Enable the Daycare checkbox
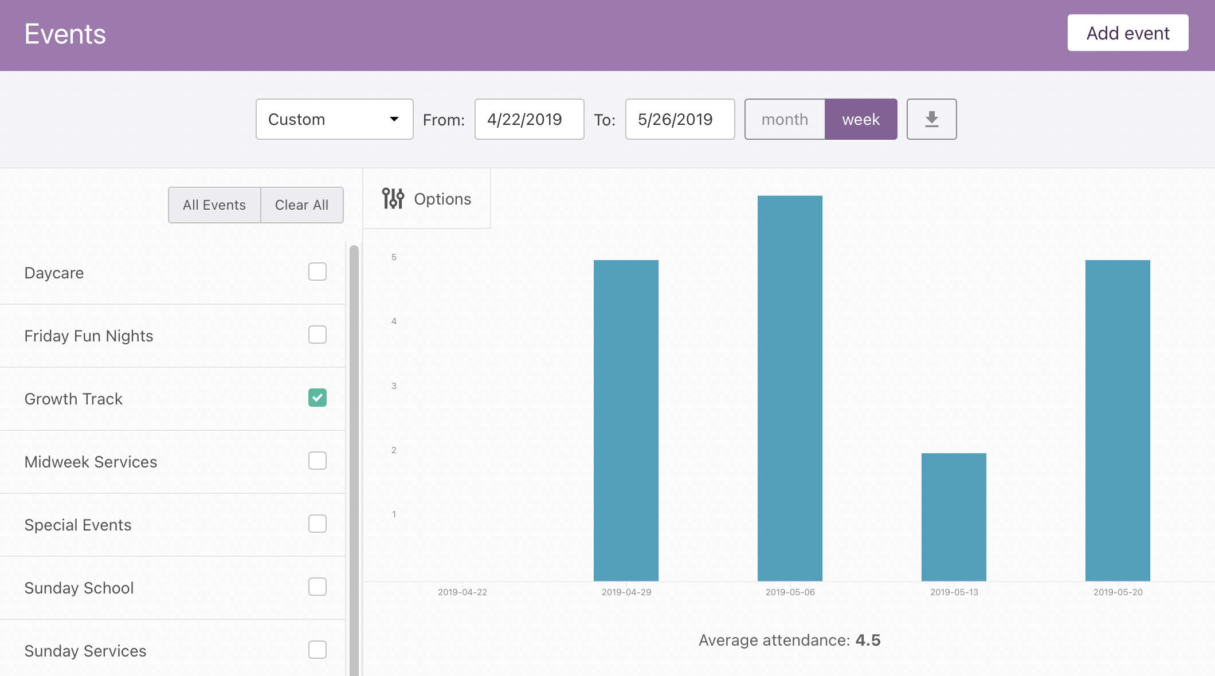Viewport: 1215px width, 676px height. click(x=318, y=272)
